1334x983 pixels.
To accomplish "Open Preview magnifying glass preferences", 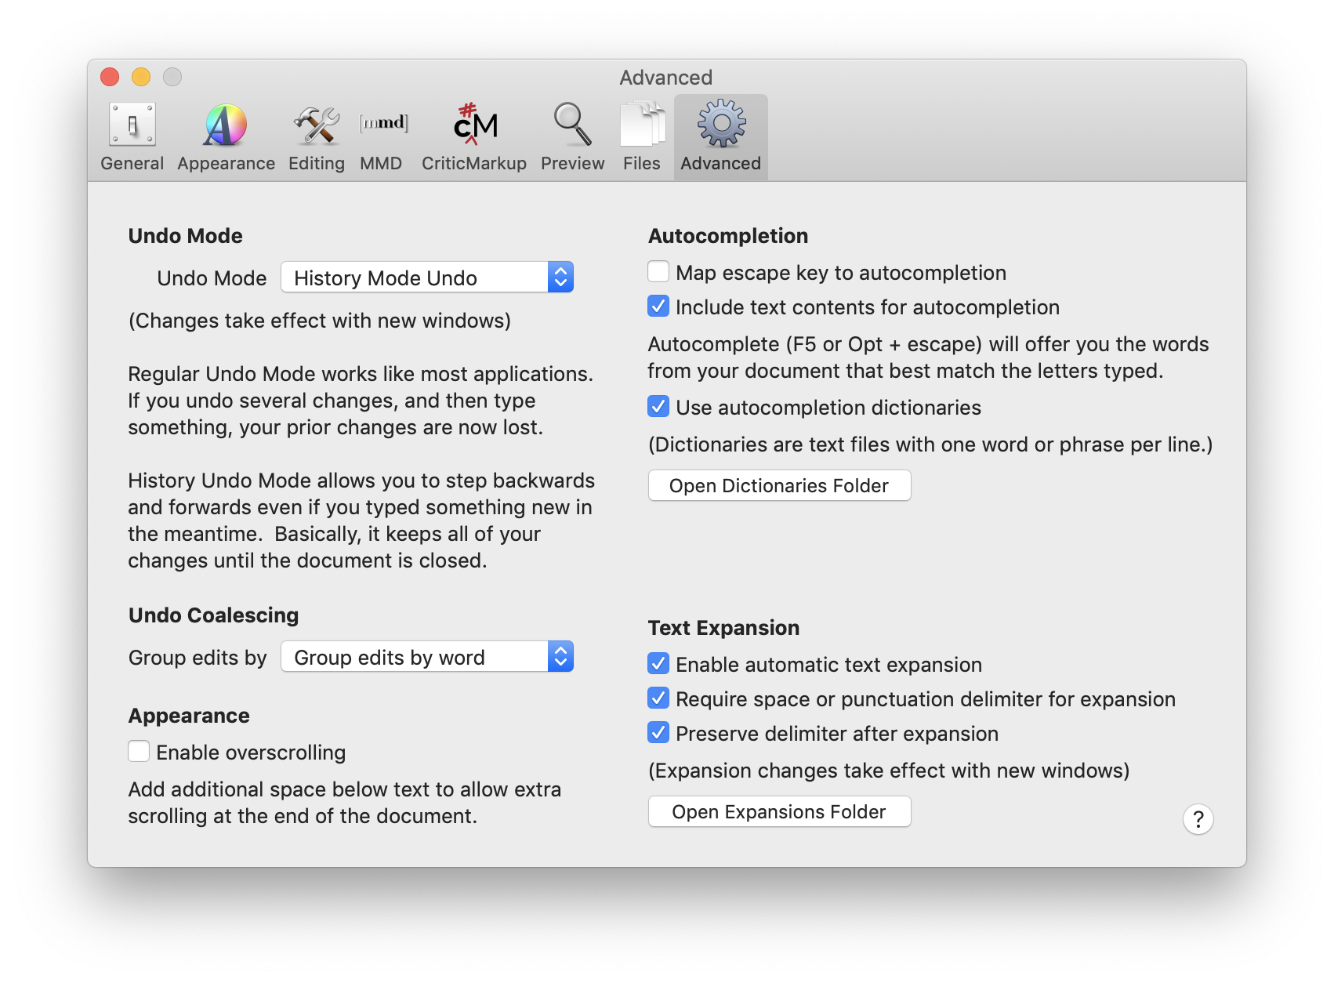I will (572, 125).
